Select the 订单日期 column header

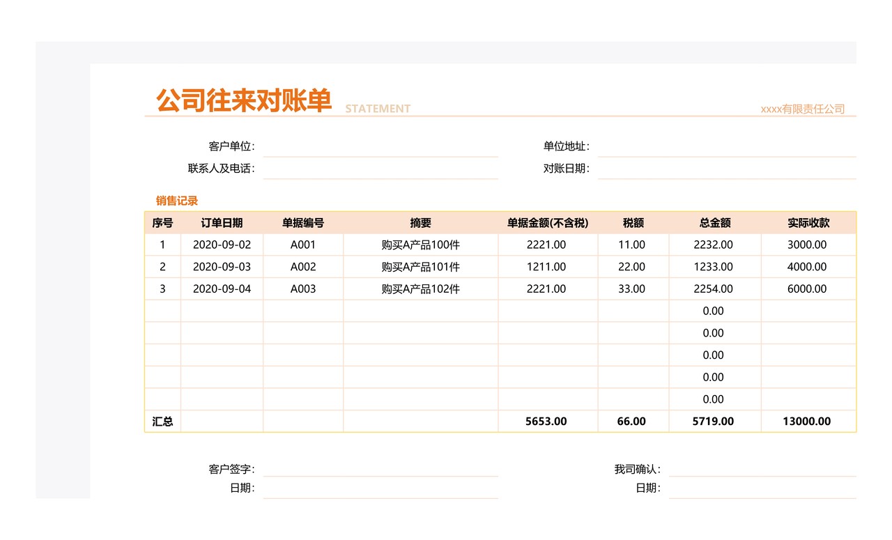click(x=222, y=223)
